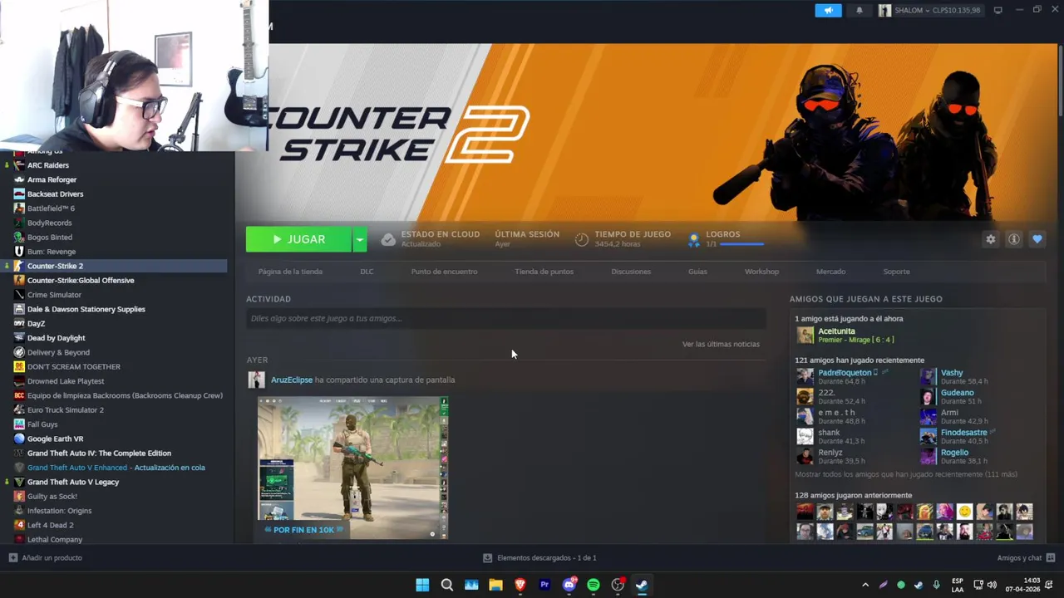Select Counter-Strike: Global Offensive in the library
The width and height of the screenshot is (1064, 598).
81,280
